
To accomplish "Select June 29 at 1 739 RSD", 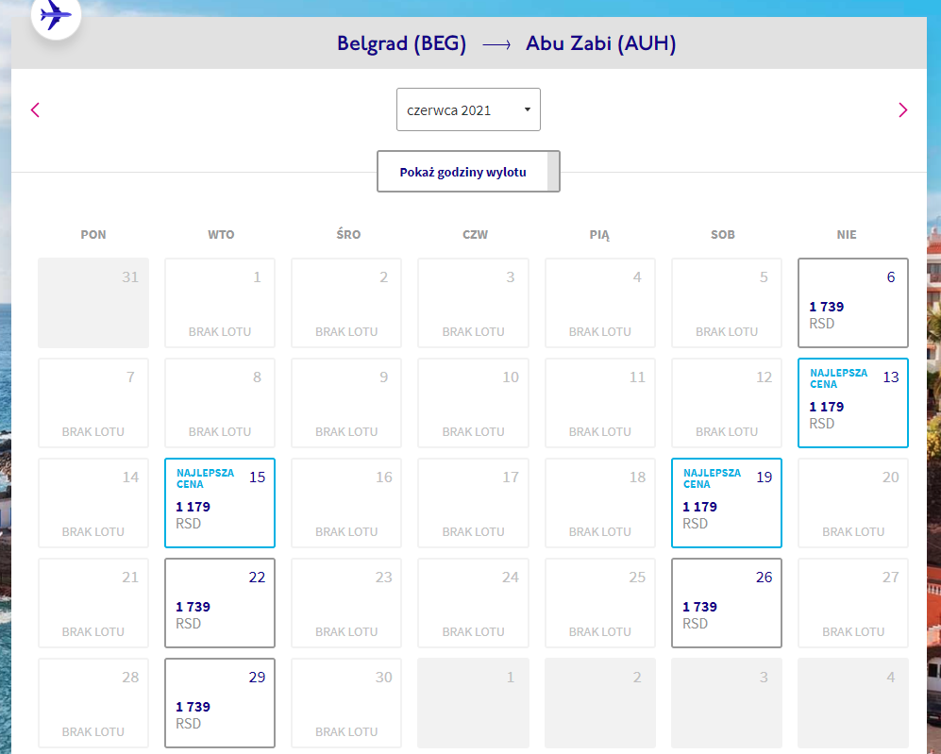I will point(220,703).
